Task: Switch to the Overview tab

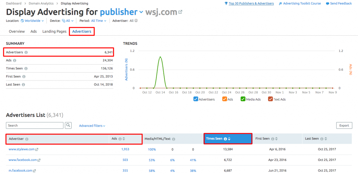Action: pyautogui.click(x=17, y=31)
